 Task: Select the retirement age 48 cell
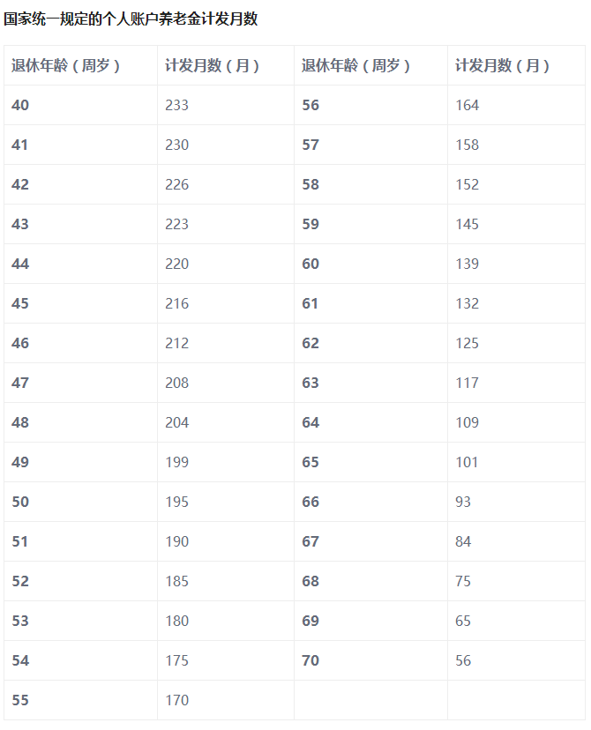pyautogui.click(x=20, y=422)
